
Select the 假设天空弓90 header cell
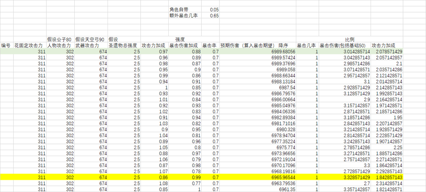pos(91,40)
